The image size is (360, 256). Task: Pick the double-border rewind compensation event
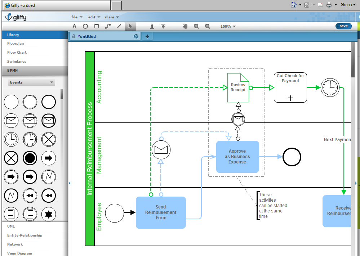30,196
